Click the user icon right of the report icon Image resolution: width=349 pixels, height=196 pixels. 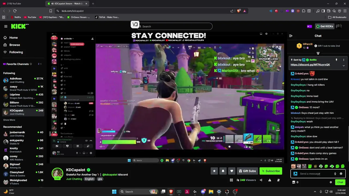[x=278, y=180]
